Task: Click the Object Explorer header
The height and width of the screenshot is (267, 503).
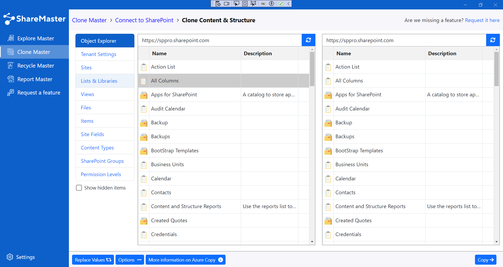Action: 105,41
